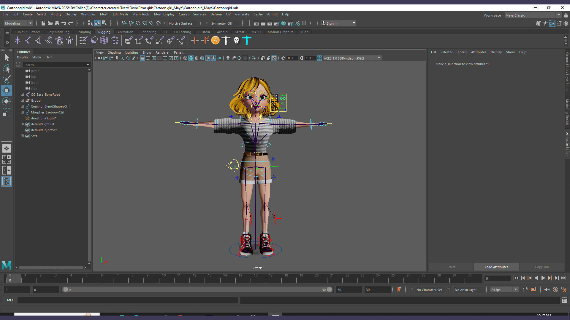Select the arrow Select tool in toolbox
The width and height of the screenshot is (570, 320).
pos(7,57)
